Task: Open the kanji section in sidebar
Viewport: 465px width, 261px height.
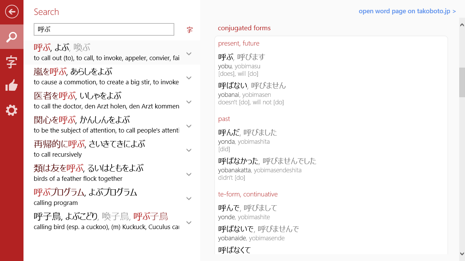Action: [12, 62]
